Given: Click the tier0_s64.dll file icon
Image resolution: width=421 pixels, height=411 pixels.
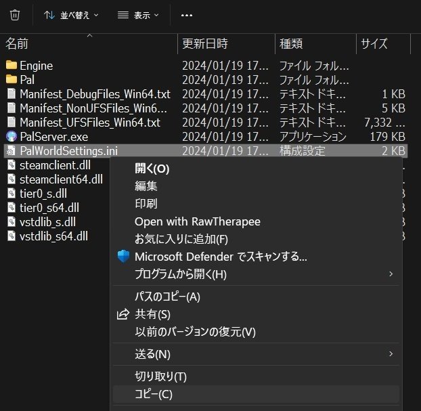Looking at the screenshot, I should 12,208.
